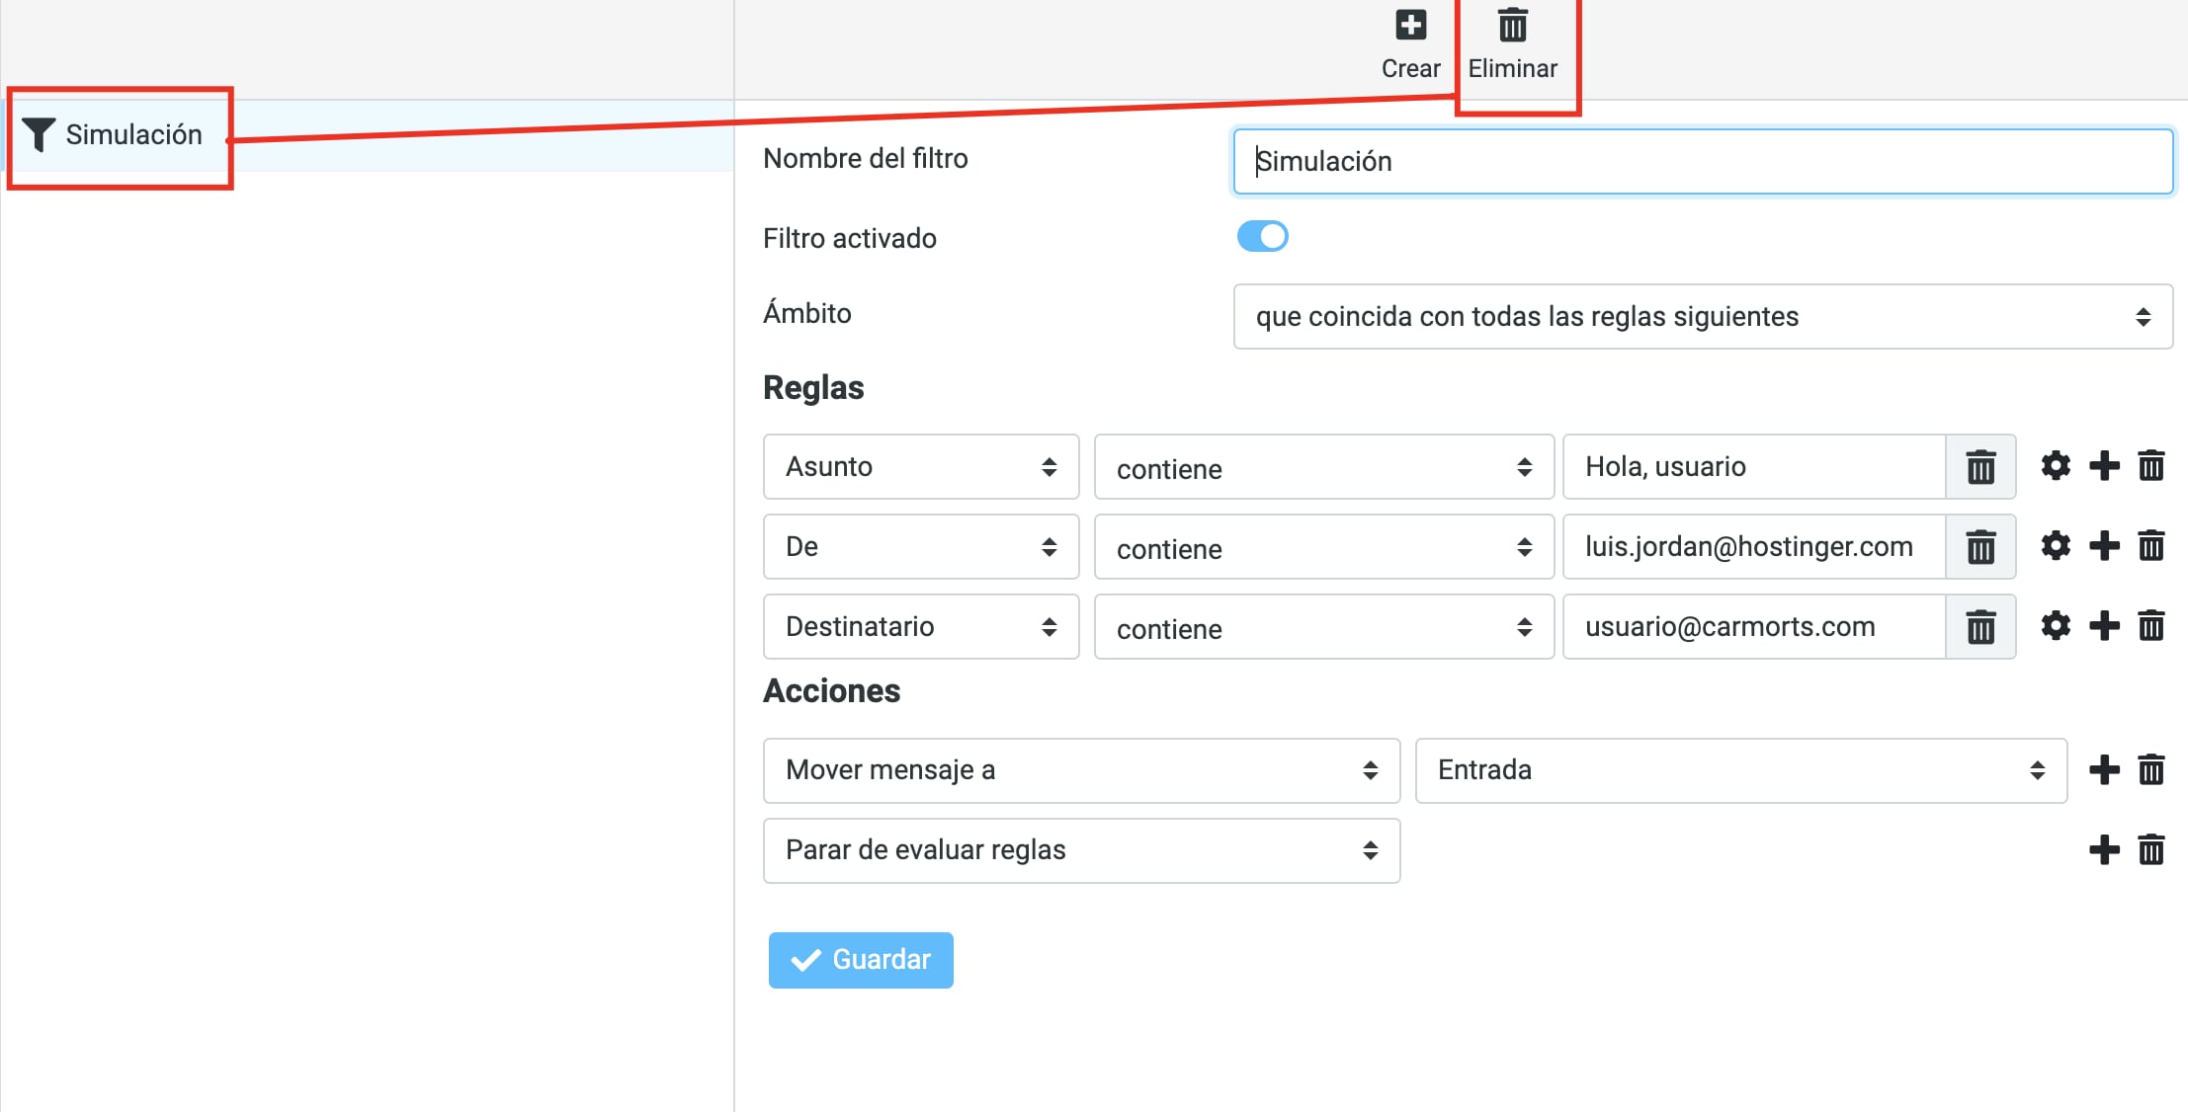The width and height of the screenshot is (2188, 1112).
Task: Click the usuario@carmorts.com value field
Action: (1753, 627)
